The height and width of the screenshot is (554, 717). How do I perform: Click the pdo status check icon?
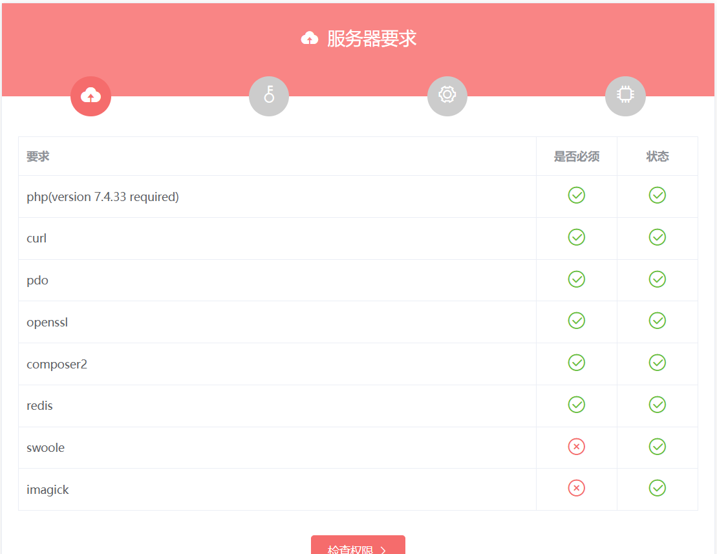657,279
